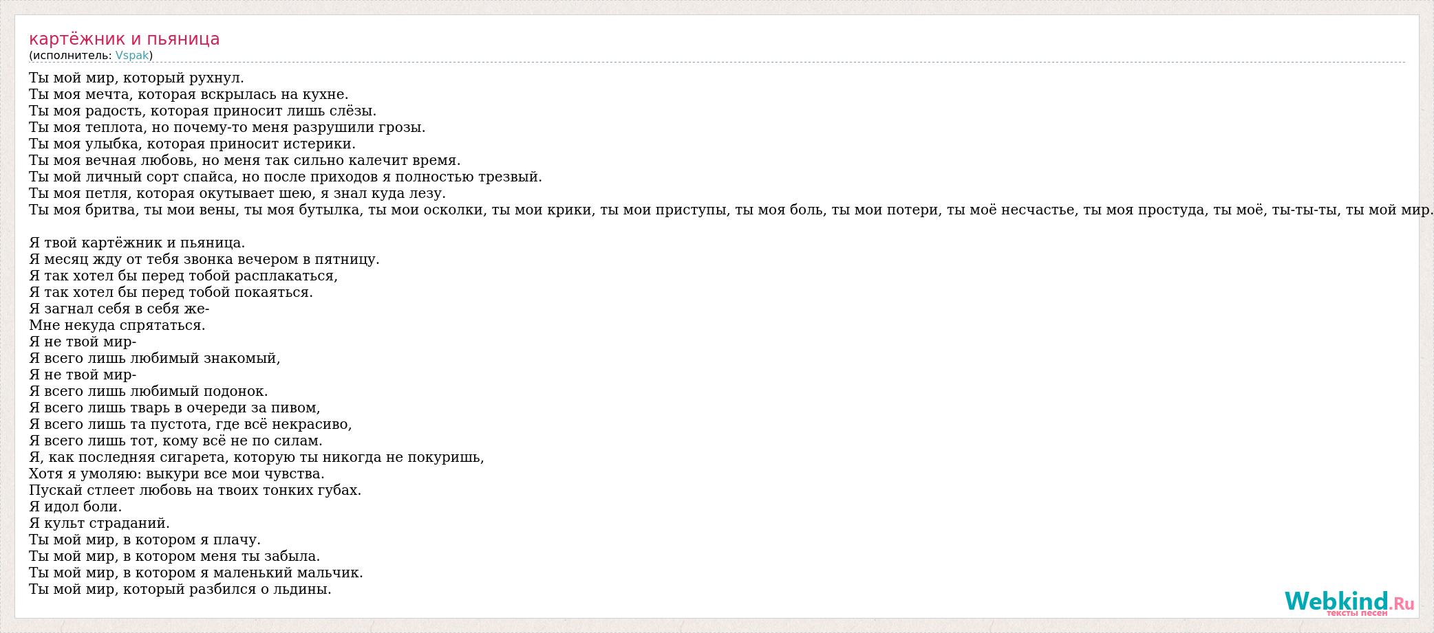Click the line about «звонка вечером в пятницу»

[x=204, y=259]
